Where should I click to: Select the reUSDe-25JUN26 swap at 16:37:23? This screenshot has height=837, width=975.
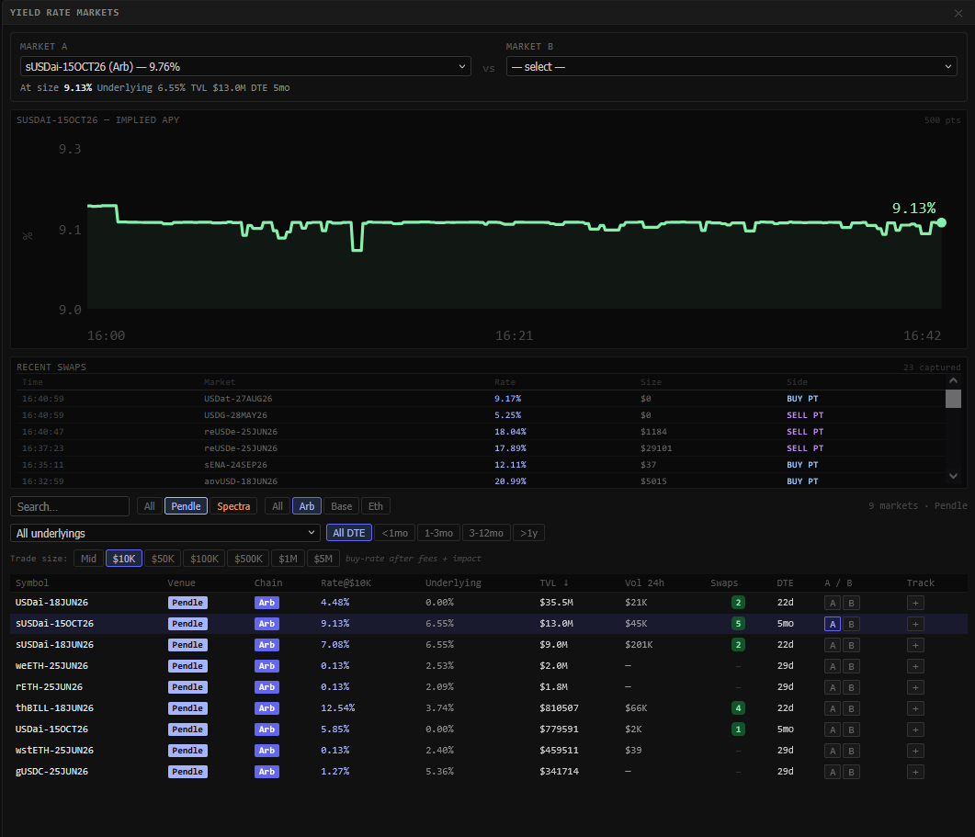pos(479,448)
